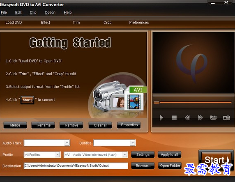235x182 pixels.
Task: Click the Clear all button
Action: click(x=100, y=125)
